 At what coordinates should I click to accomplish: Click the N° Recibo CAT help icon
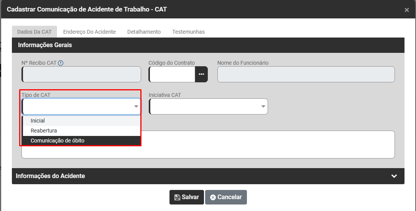click(61, 63)
